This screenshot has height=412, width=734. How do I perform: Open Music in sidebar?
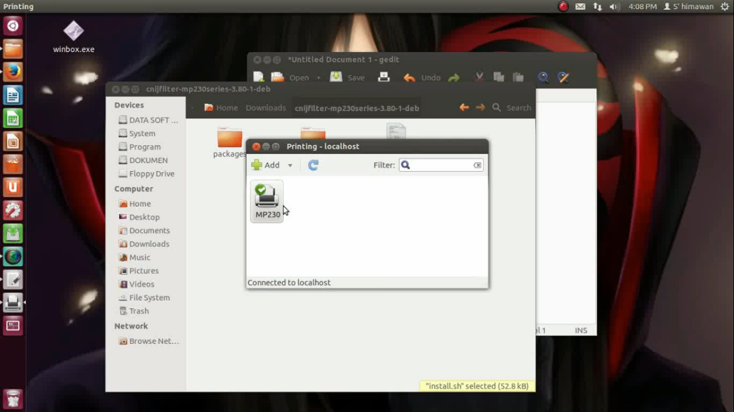coord(135,257)
